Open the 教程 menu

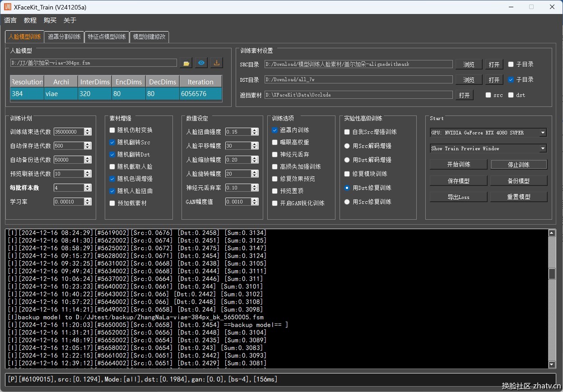pyautogui.click(x=30, y=20)
